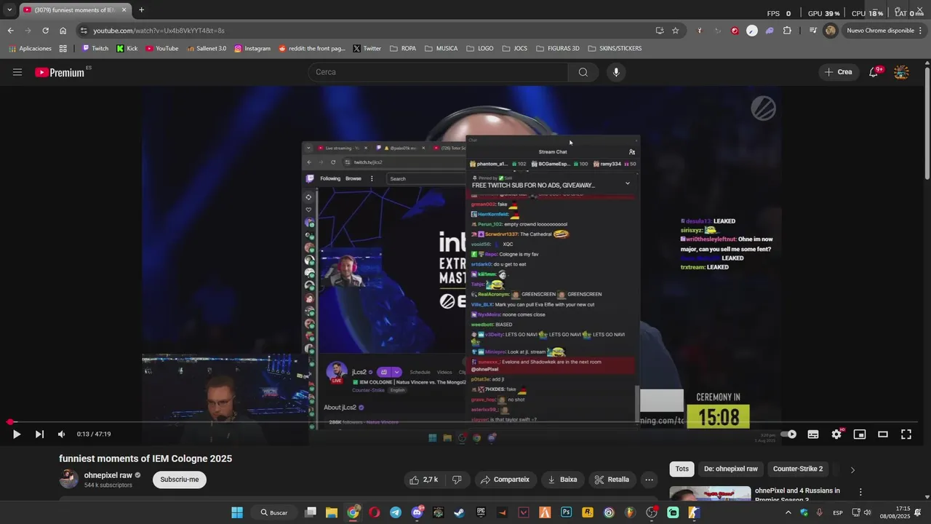931x524 pixels.
Task: Show more filter chips arrow
Action: pyautogui.click(x=852, y=469)
